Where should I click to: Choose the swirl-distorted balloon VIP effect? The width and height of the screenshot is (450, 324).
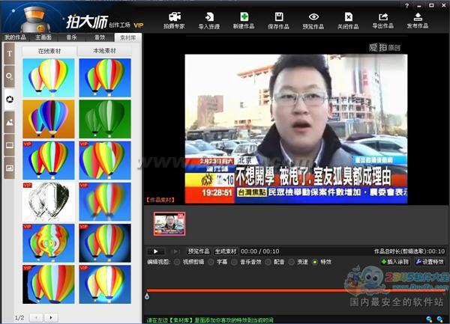point(49,243)
